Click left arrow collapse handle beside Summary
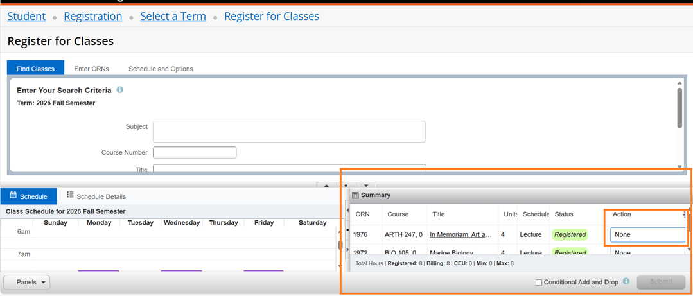This screenshot has width=693, height=296. tap(347, 209)
